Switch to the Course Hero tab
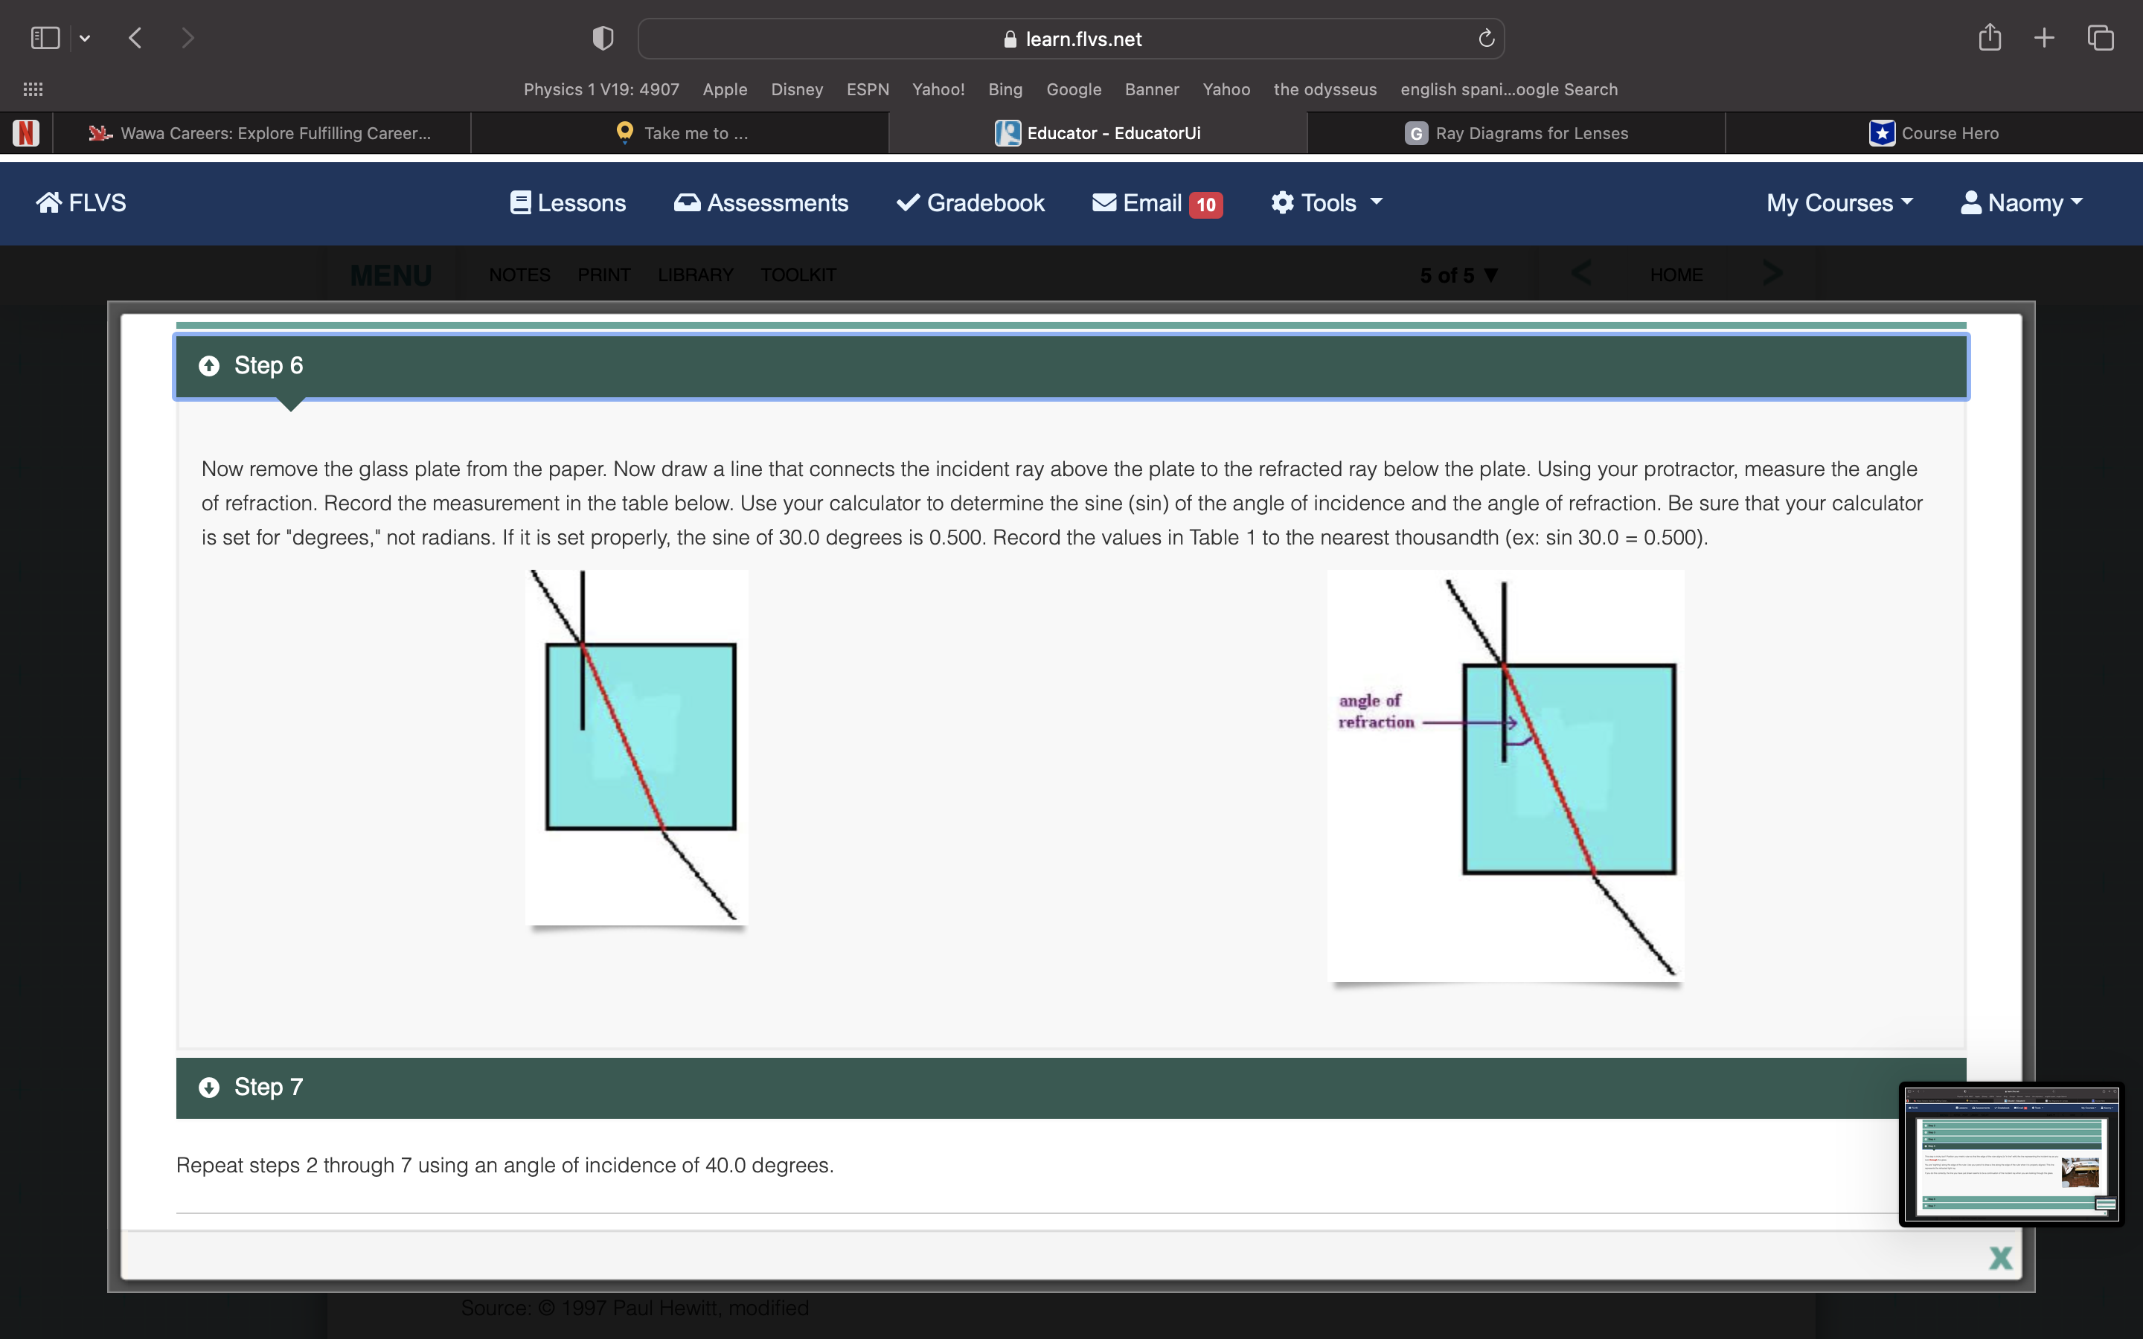The height and width of the screenshot is (1339, 2143). tap(1934, 133)
